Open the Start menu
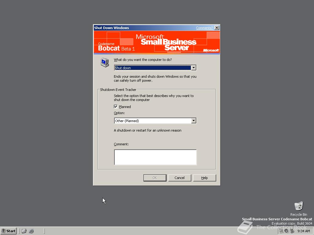314x235 pixels. coord(8,231)
